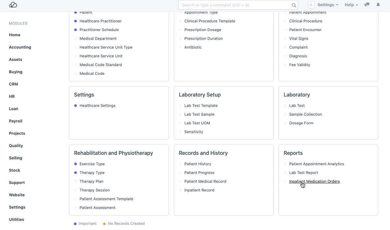Click the cloud logo home icon
390x230 pixels.
pos(13,5)
